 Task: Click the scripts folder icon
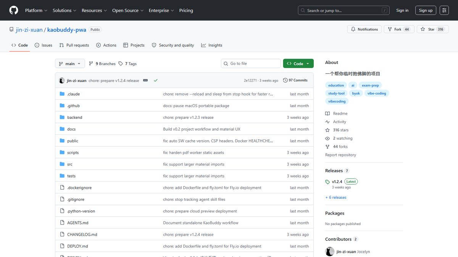pyautogui.click(x=62, y=153)
